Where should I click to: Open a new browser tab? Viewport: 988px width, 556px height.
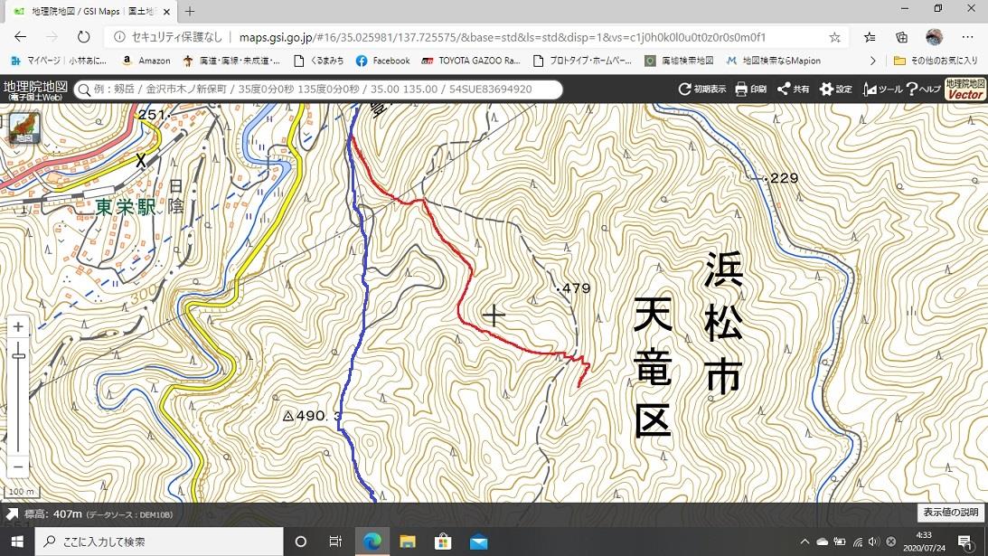190,12
